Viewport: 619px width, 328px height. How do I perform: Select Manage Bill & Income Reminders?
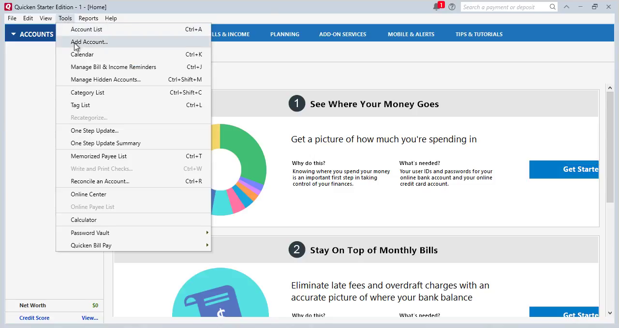pos(133,67)
